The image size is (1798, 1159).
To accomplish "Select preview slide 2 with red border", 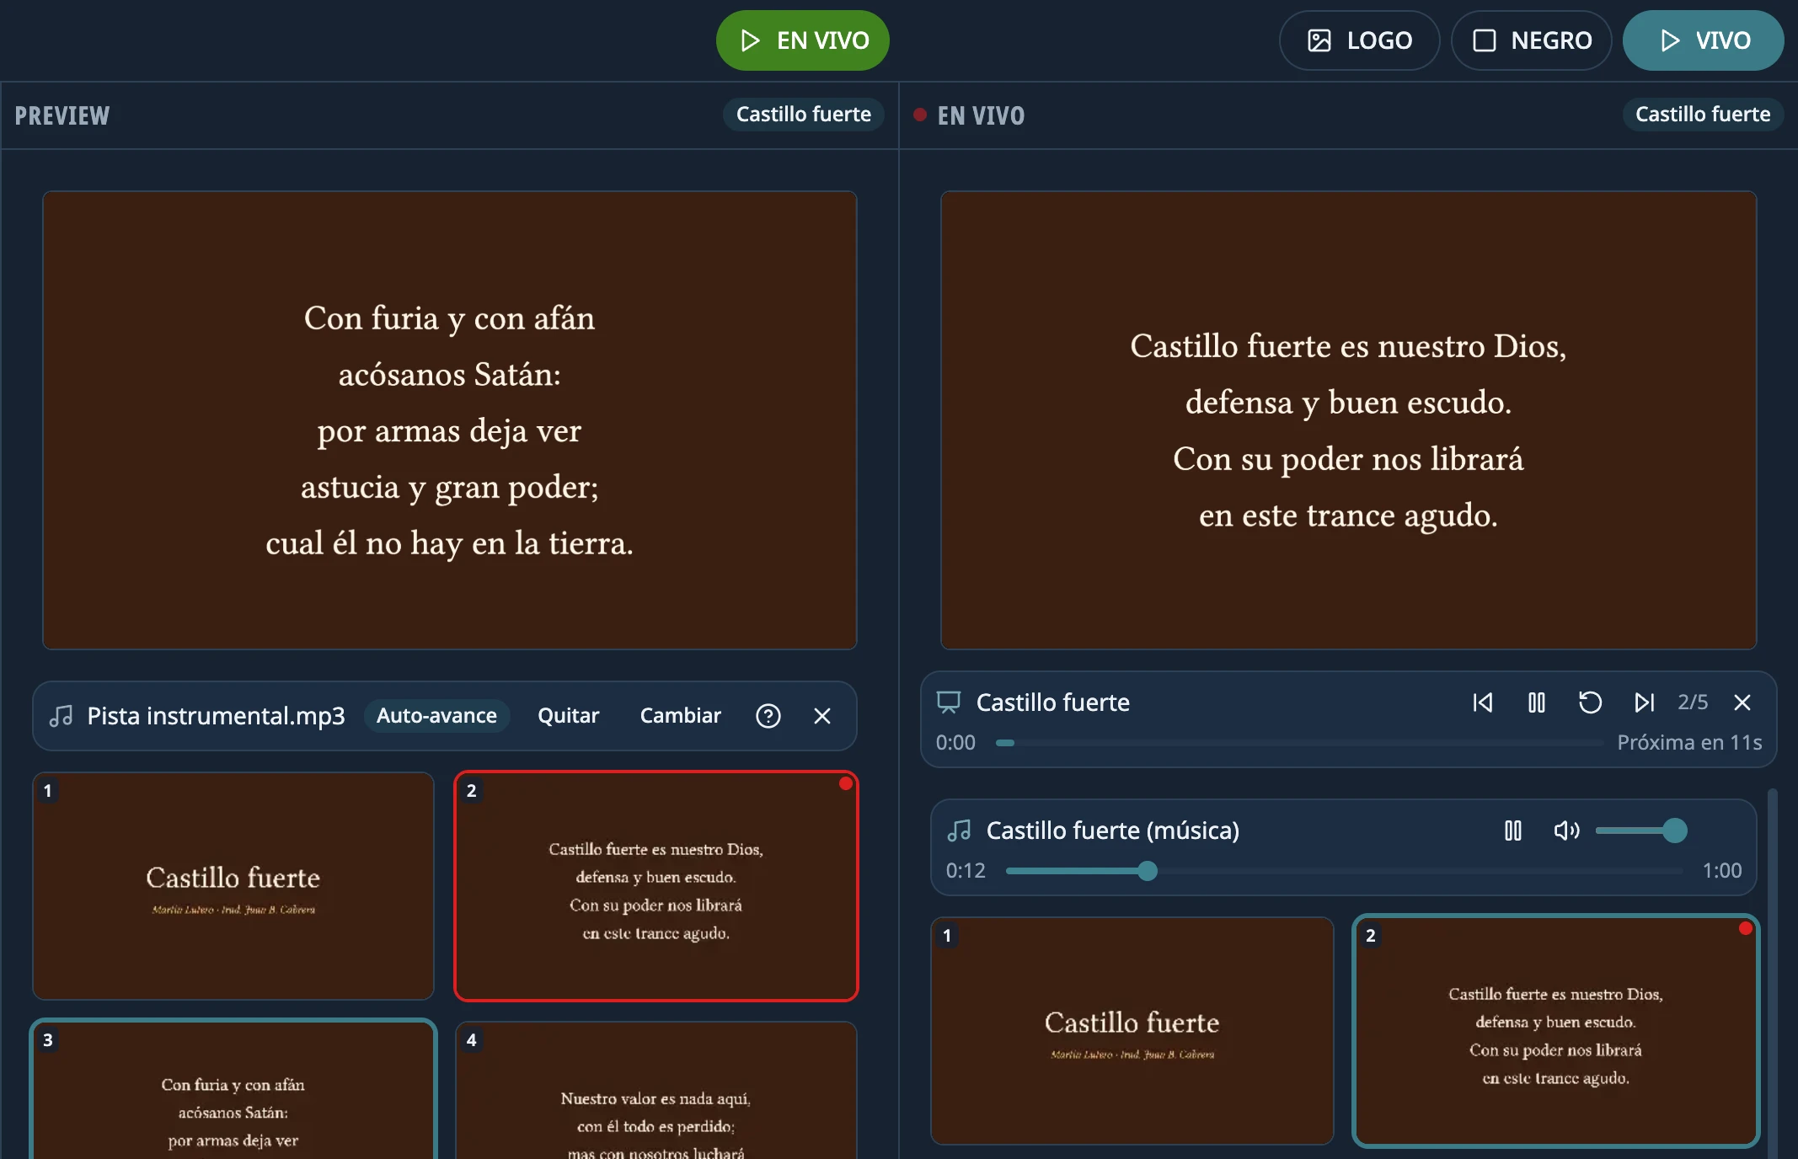I will tap(656, 886).
